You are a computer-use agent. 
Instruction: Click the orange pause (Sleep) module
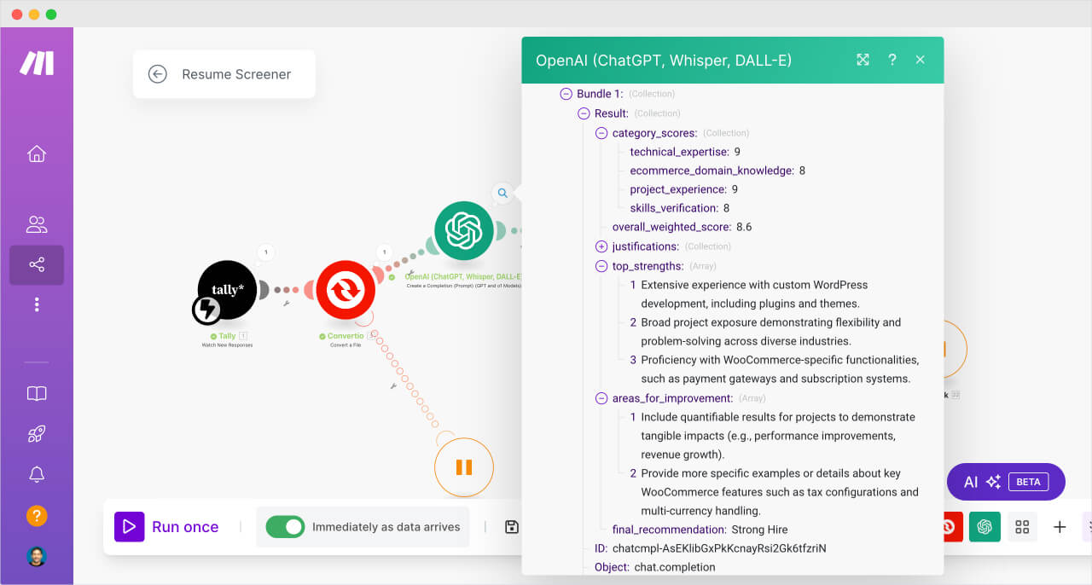tap(464, 466)
